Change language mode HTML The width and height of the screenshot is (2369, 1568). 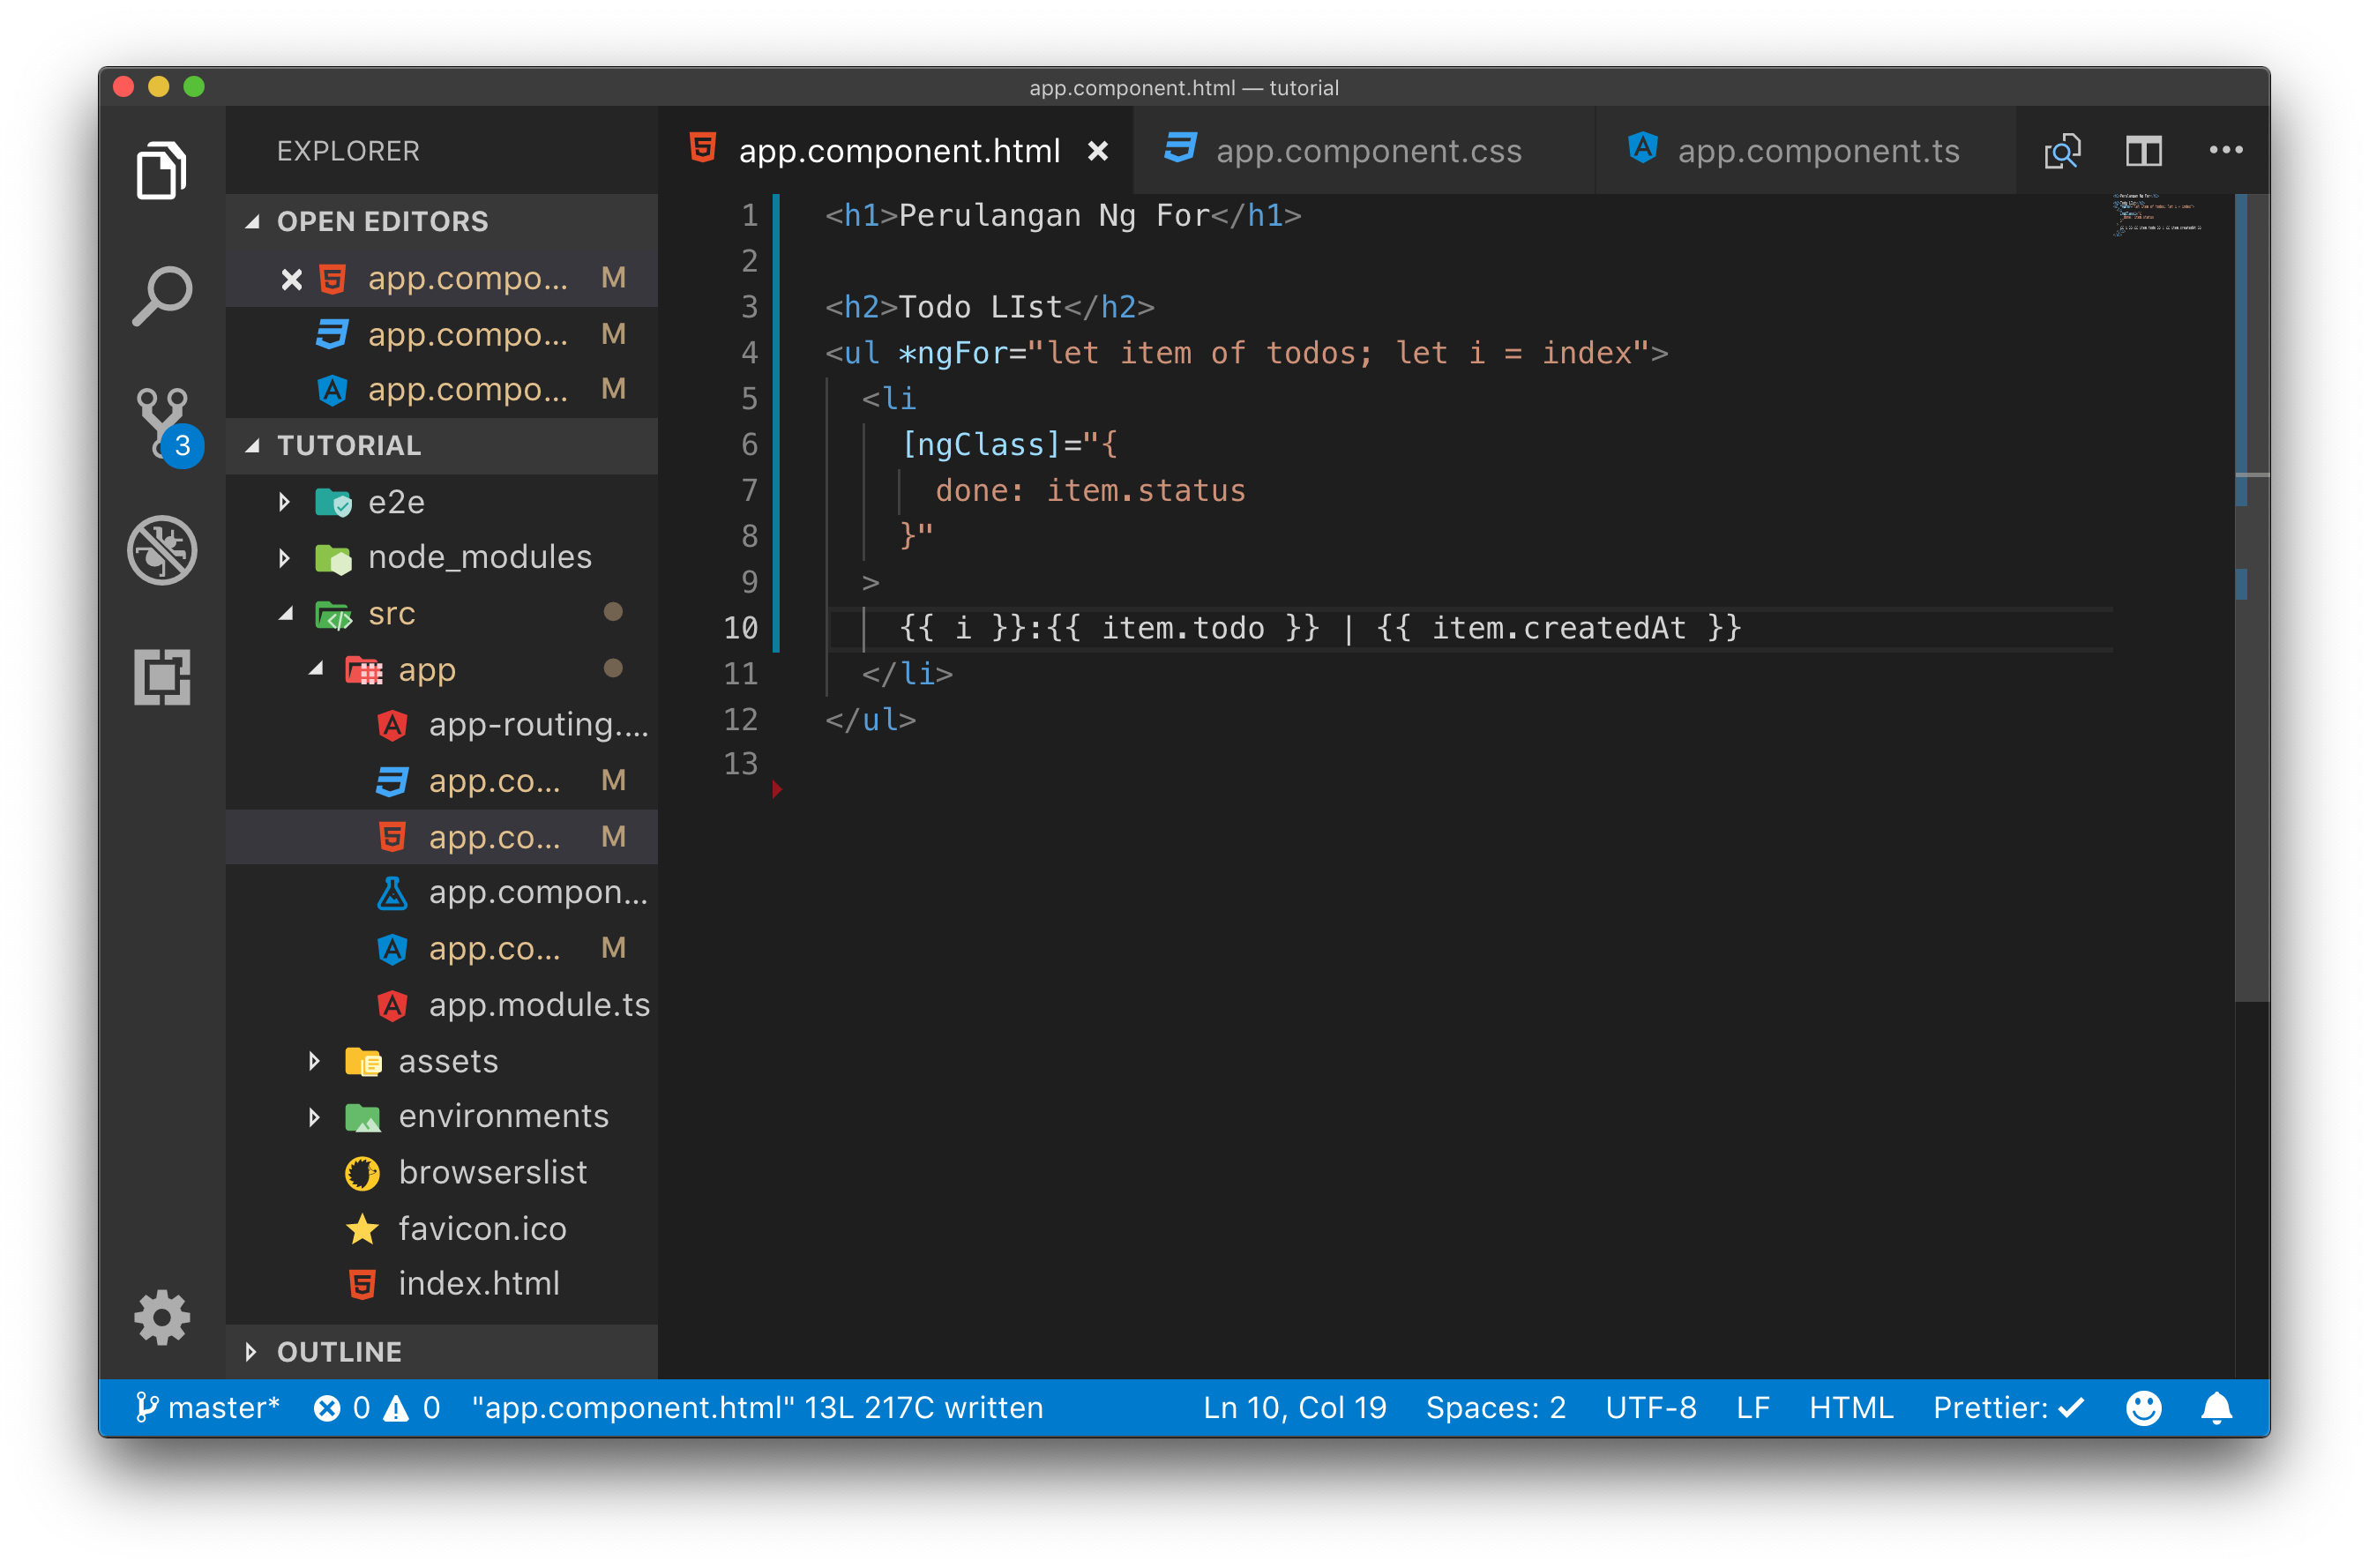click(1850, 1408)
